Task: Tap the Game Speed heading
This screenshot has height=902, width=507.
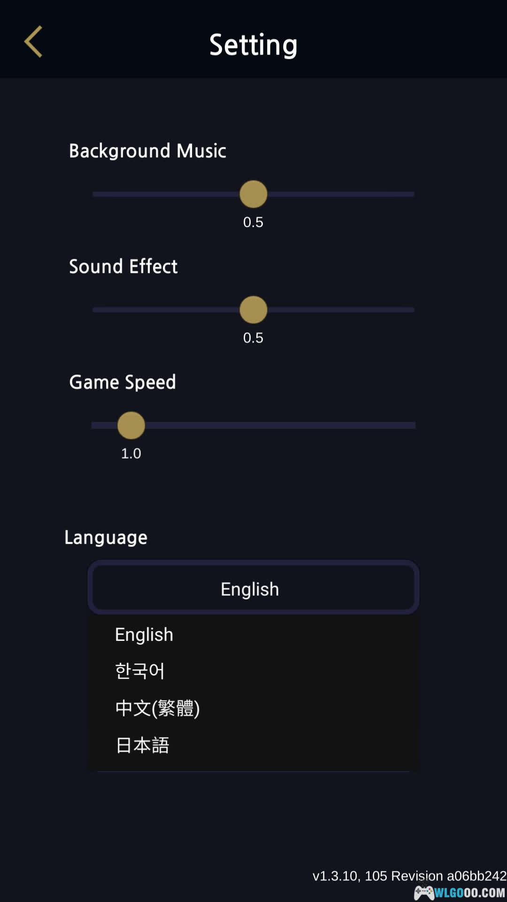Action: 123,382
